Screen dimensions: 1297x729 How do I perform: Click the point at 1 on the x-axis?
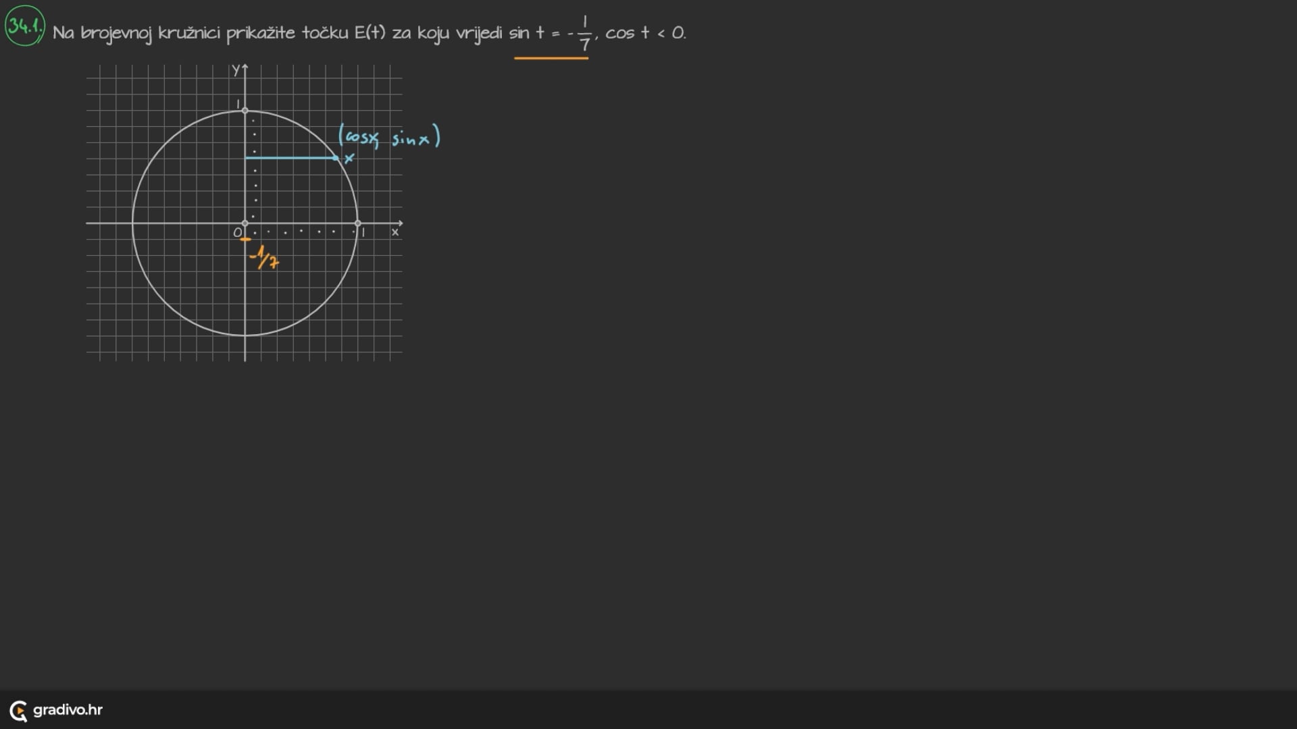[358, 223]
